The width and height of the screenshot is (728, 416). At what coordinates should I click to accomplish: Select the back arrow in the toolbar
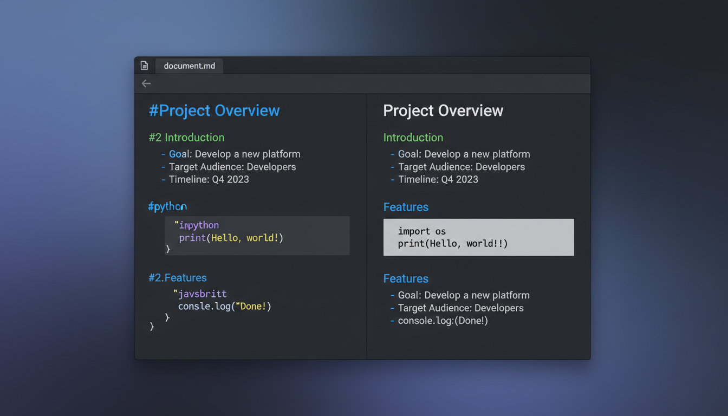(x=146, y=83)
